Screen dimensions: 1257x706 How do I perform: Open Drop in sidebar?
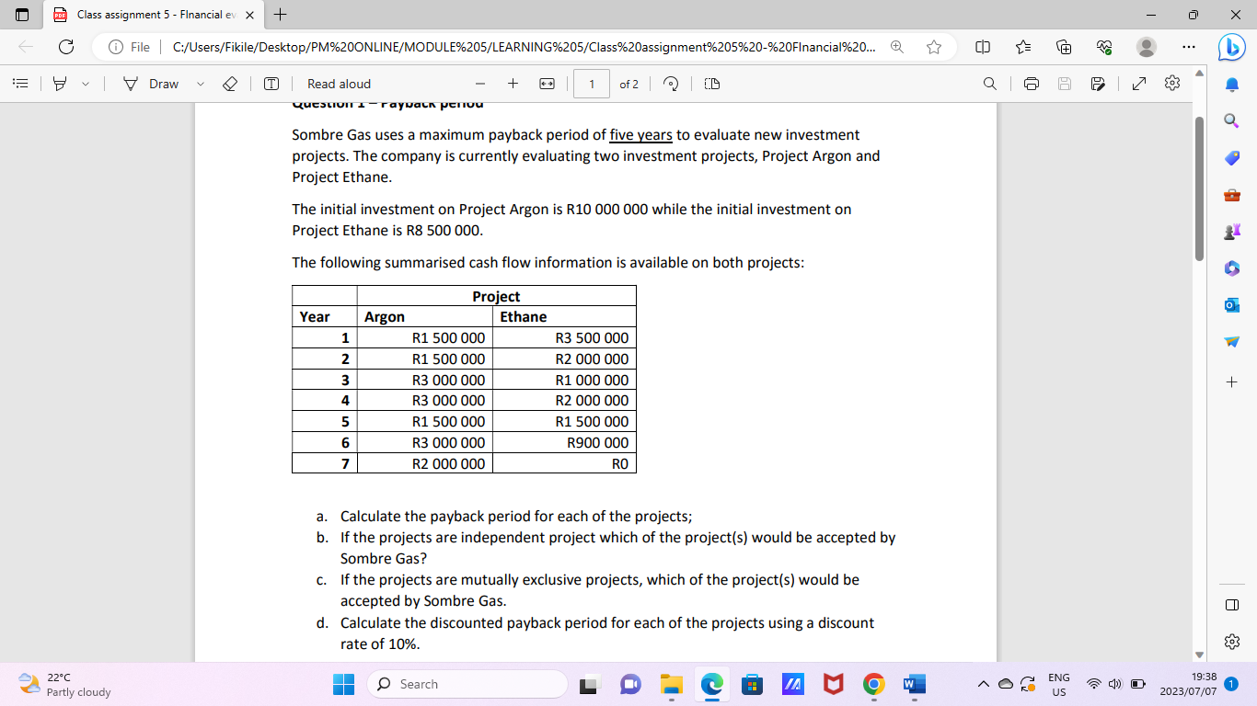click(x=1231, y=341)
